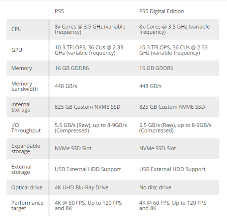Viewport: 227px width, 218px height.
Task: Select the CPU row label
Action: (x=16, y=29)
